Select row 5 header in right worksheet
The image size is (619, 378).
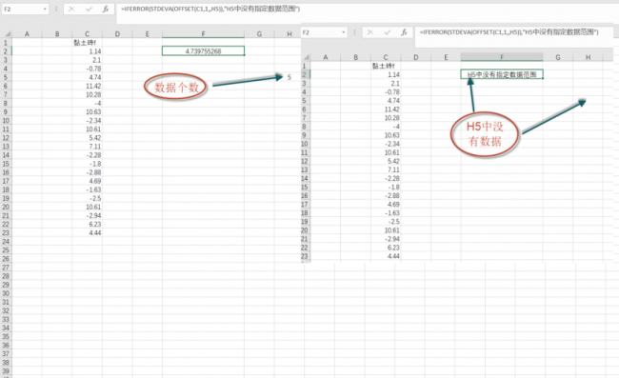[x=305, y=101]
